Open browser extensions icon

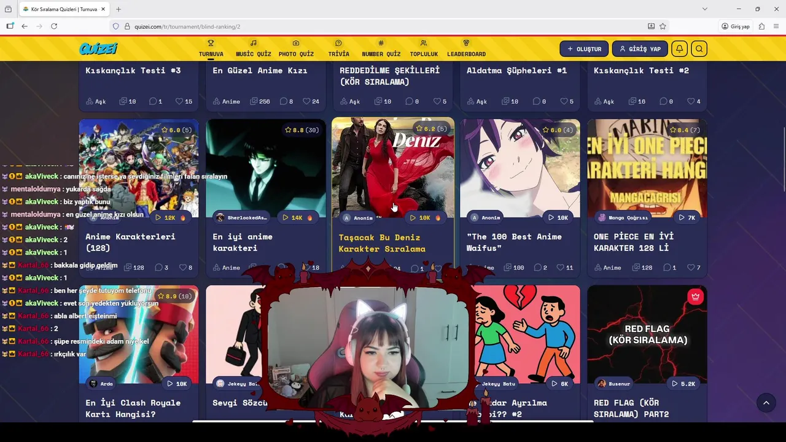tap(762, 26)
